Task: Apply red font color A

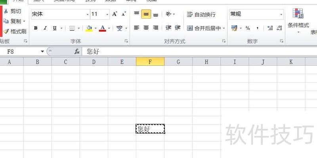Action: [x=103, y=28]
